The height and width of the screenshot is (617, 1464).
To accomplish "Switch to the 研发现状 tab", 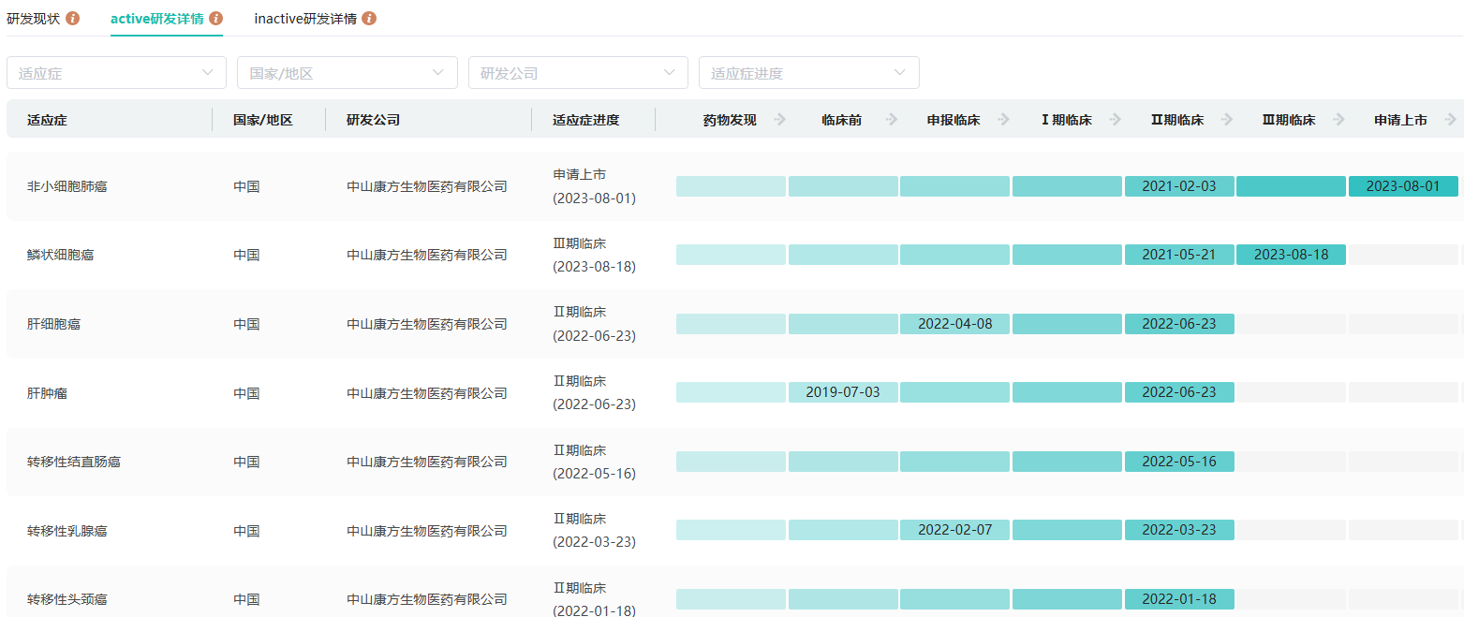I will pyautogui.click(x=34, y=19).
